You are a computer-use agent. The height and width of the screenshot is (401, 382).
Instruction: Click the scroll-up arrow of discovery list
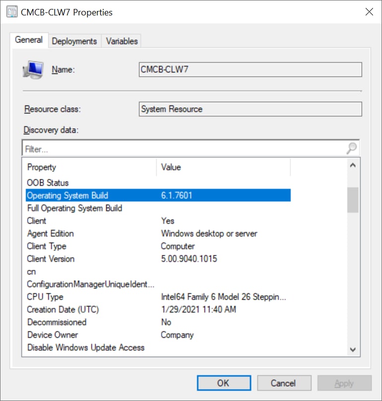pos(353,165)
